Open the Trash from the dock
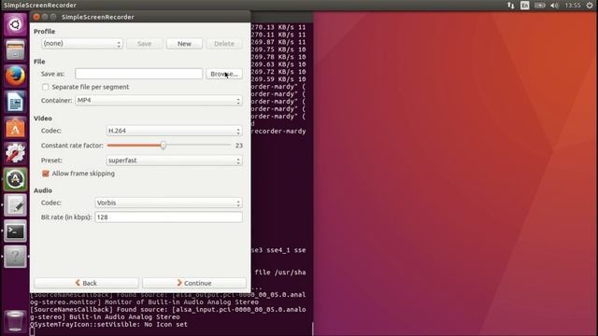The width and height of the screenshot is (598, 336). [15, 321]
